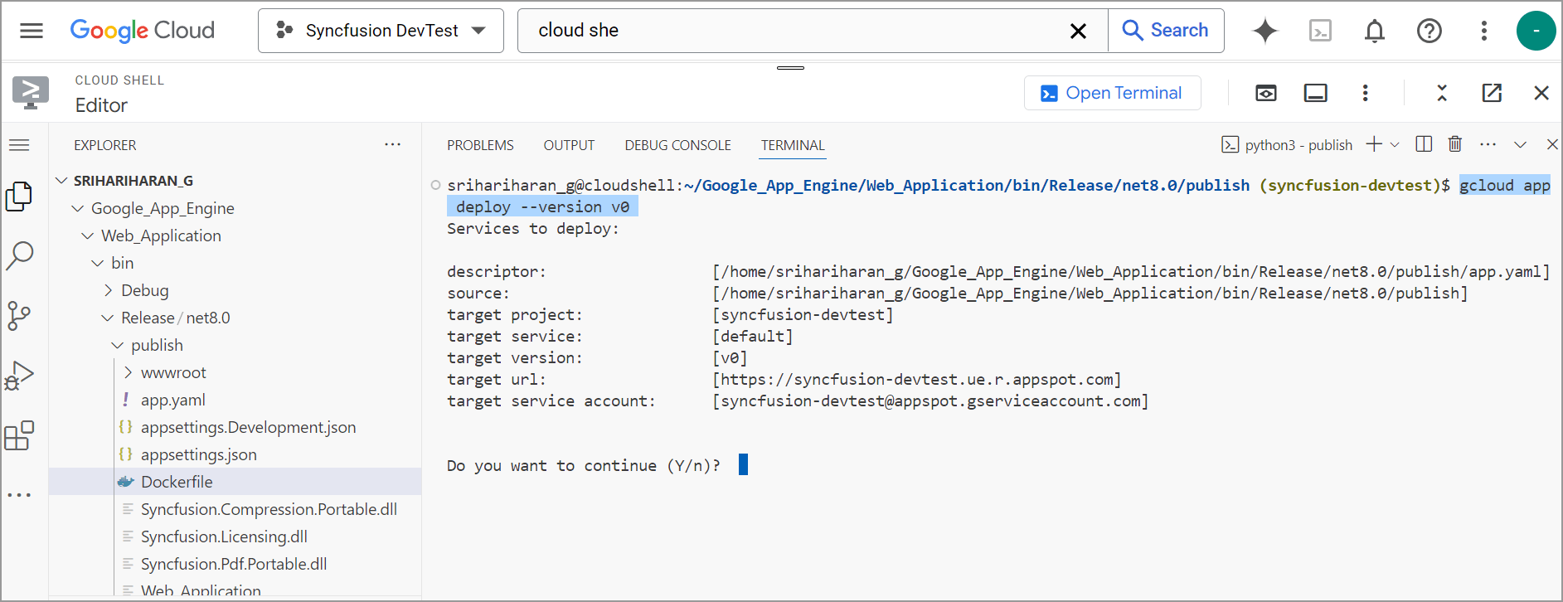
Task: Open terminal panel more actions menu
Action: tap(1488, 144)
